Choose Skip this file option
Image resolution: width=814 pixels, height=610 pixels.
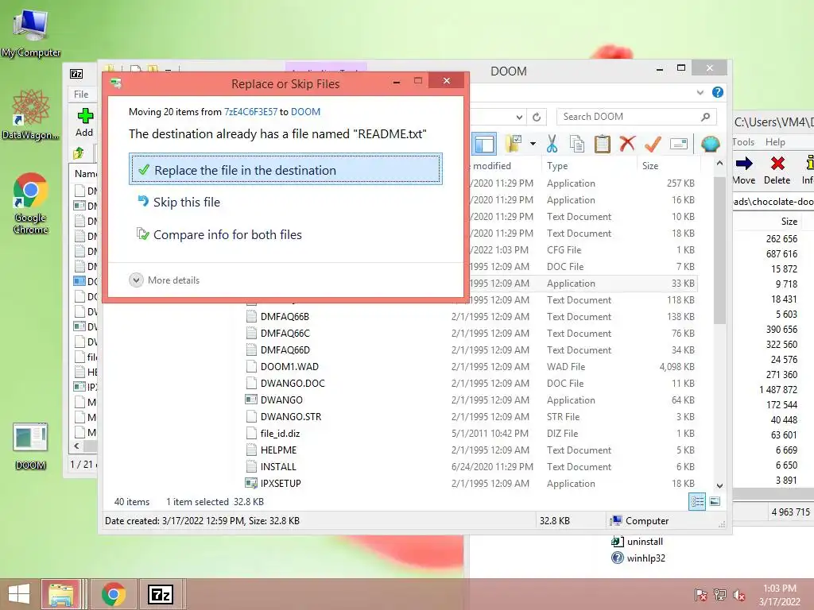click(x=179, y=202)
